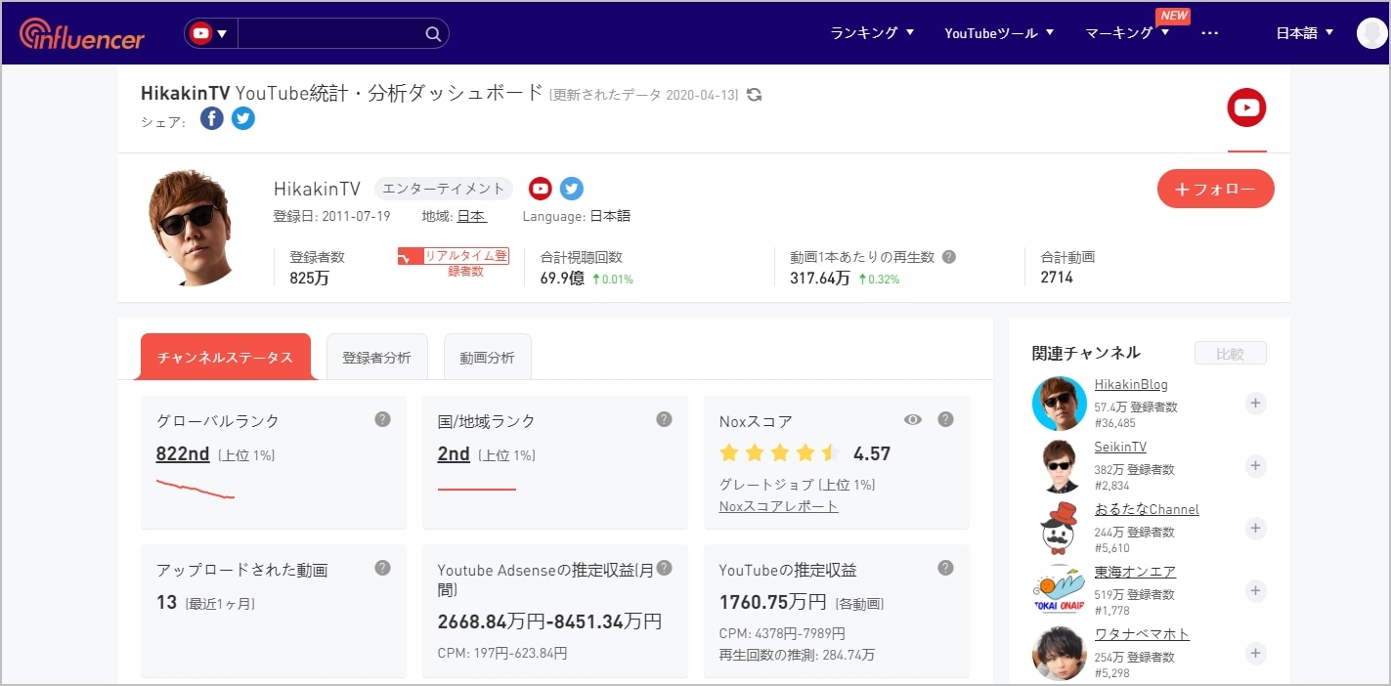
Task: Open the Noxスコアレポート link
Action: (778, 506)
